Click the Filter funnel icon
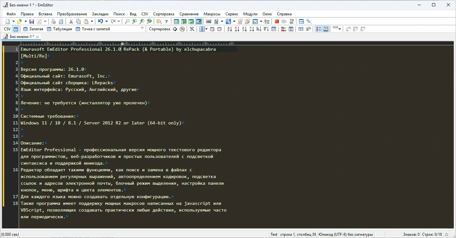 pyautogui.click(x=166, y=22)
